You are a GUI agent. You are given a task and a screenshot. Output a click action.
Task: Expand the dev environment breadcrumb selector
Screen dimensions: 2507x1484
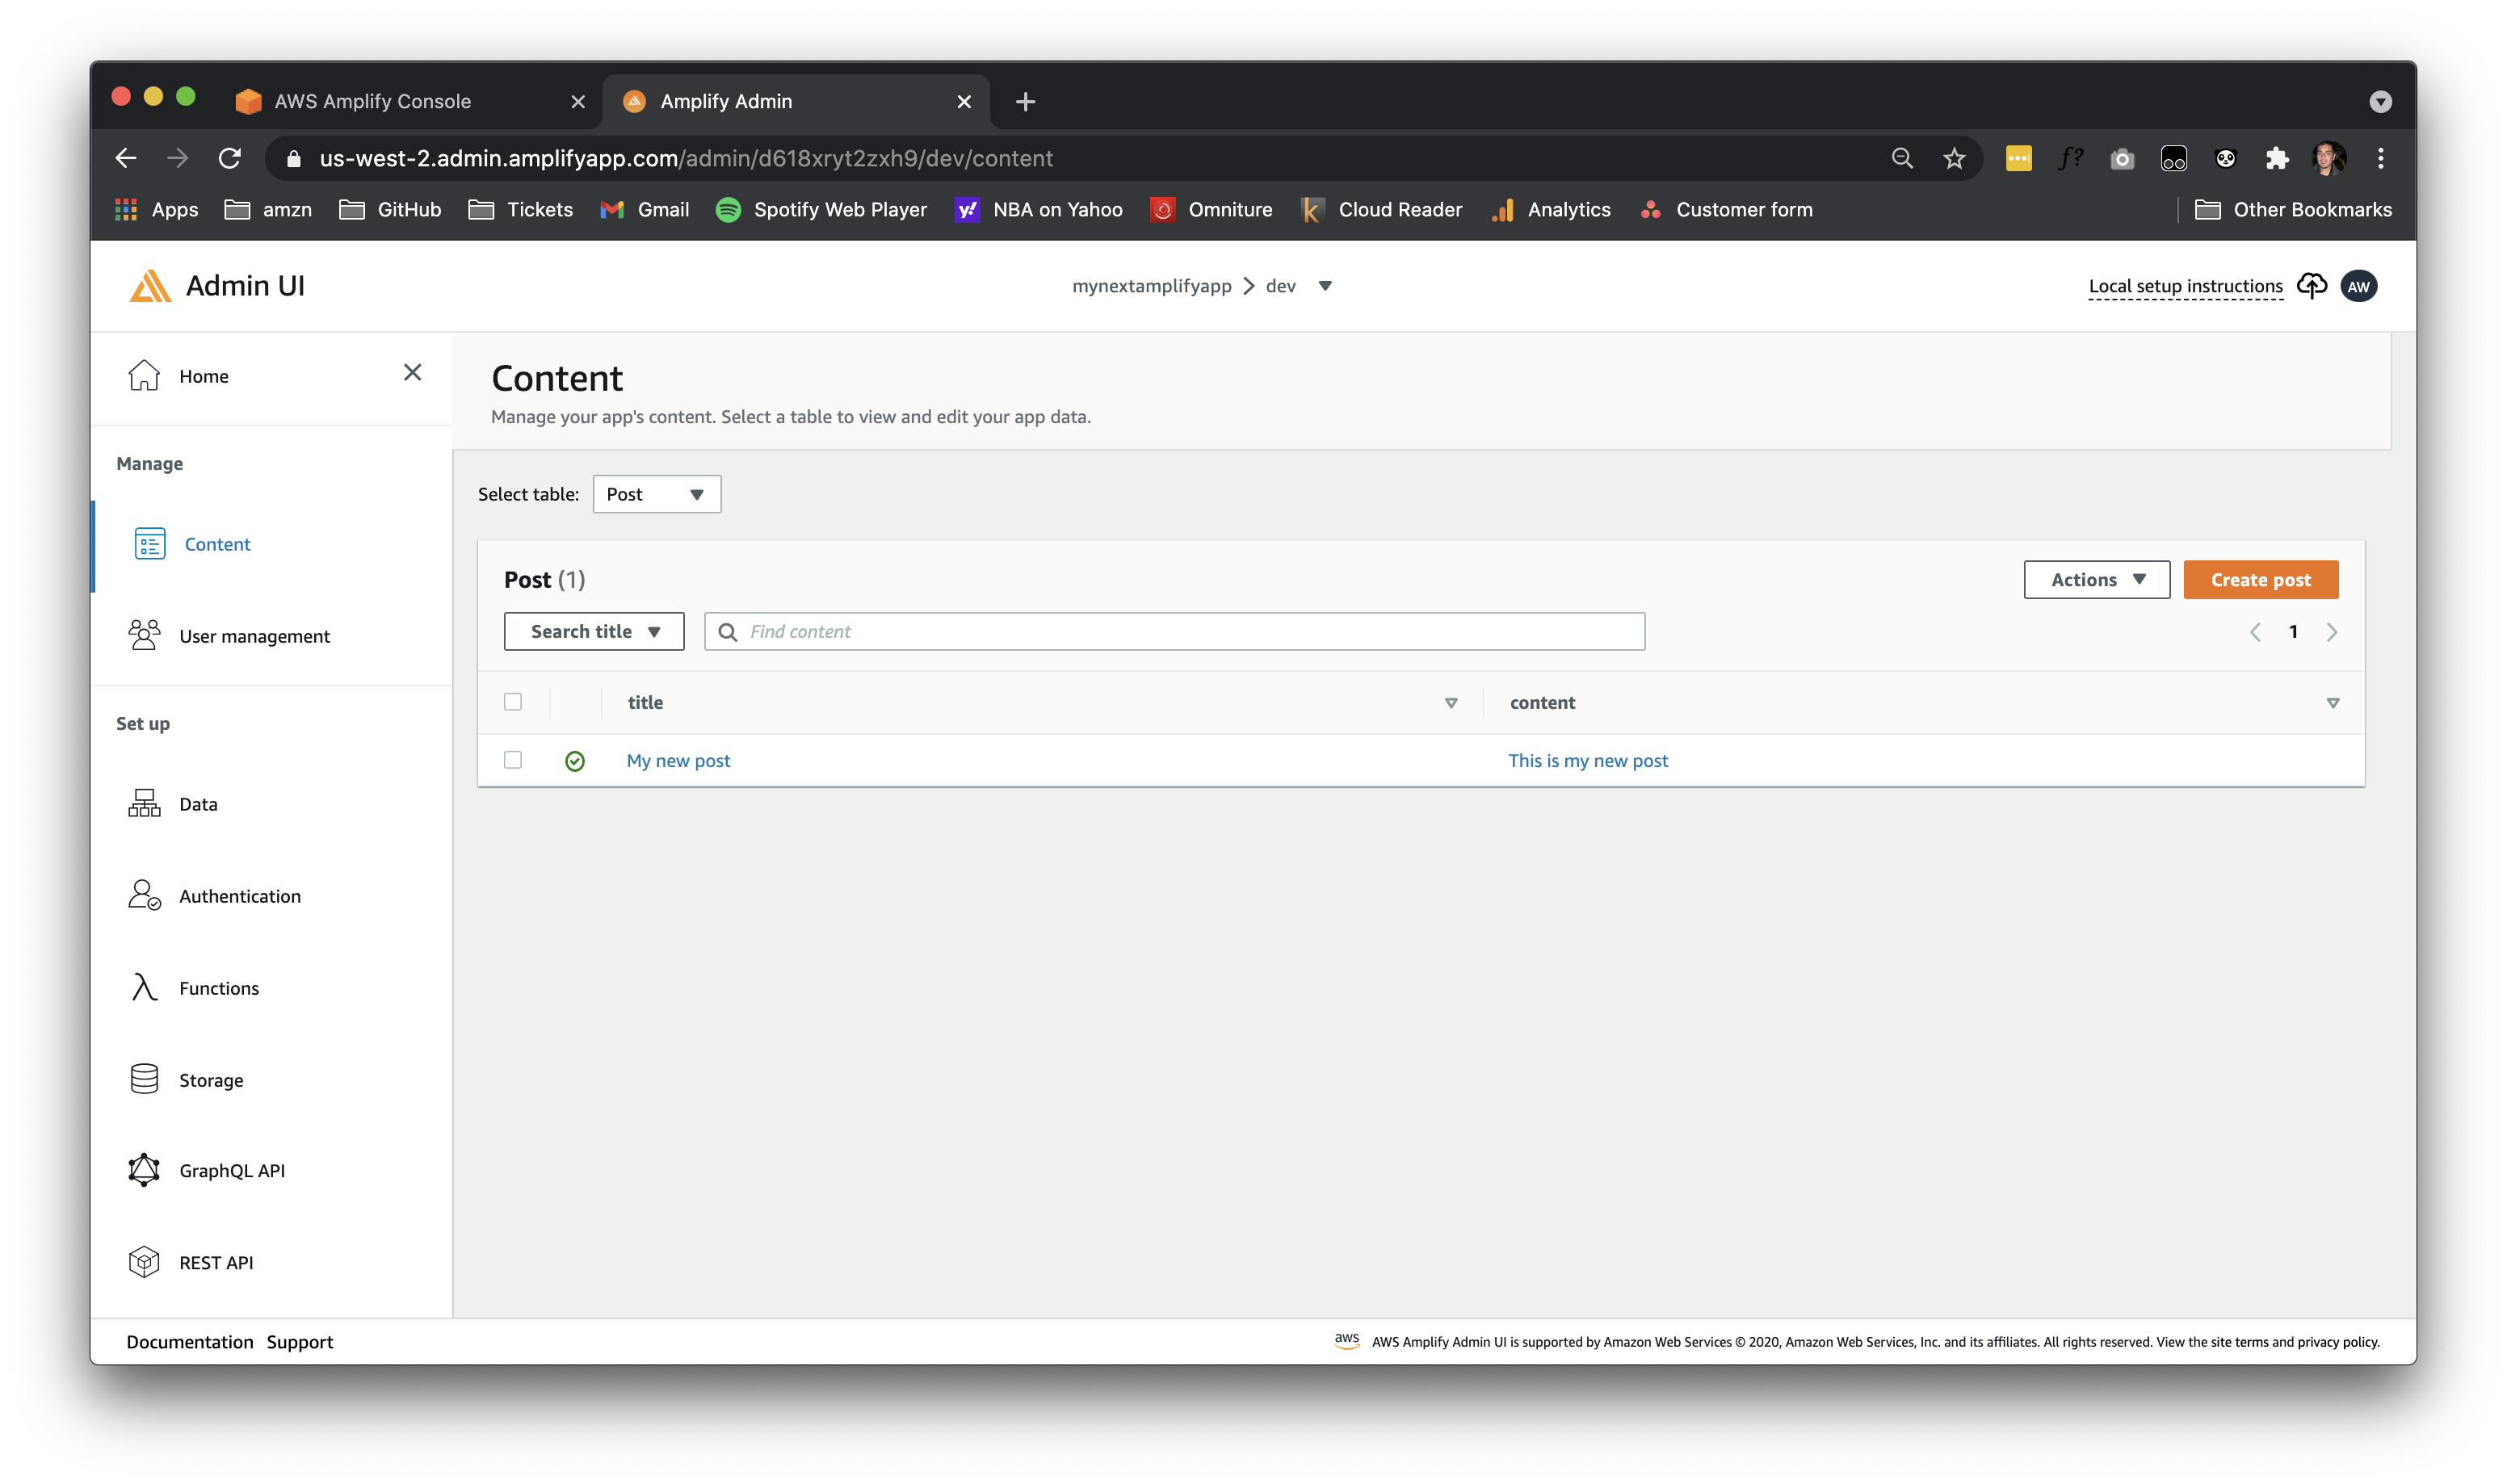point(1326,286)
